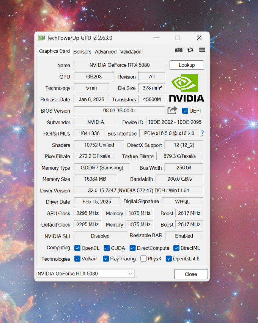
Task: Click the Shaders value 10752 Unified
Action: 99,145
